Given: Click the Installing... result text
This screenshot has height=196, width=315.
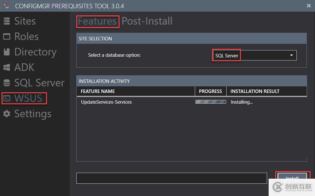Looking at the screenshot, I should click(x=242, y=102).
